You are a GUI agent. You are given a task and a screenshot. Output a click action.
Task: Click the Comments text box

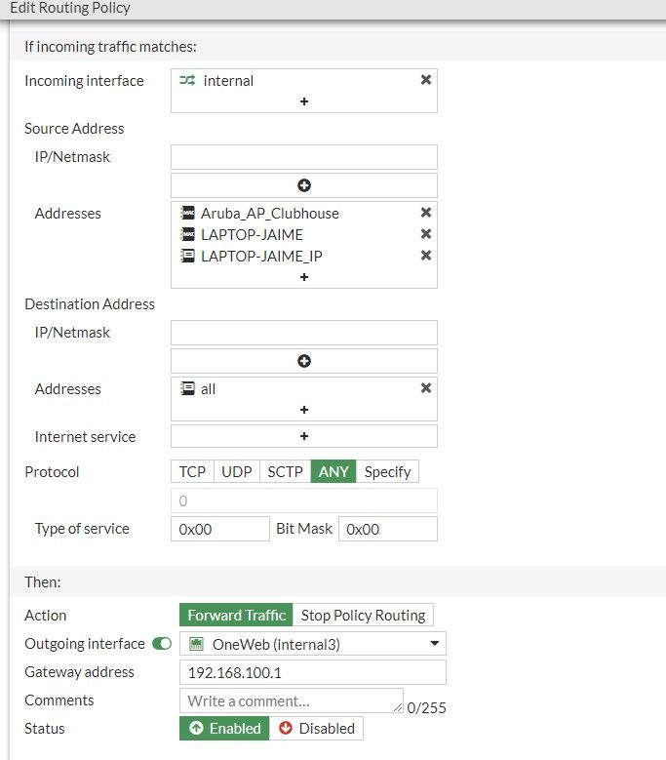pos(291,700)
